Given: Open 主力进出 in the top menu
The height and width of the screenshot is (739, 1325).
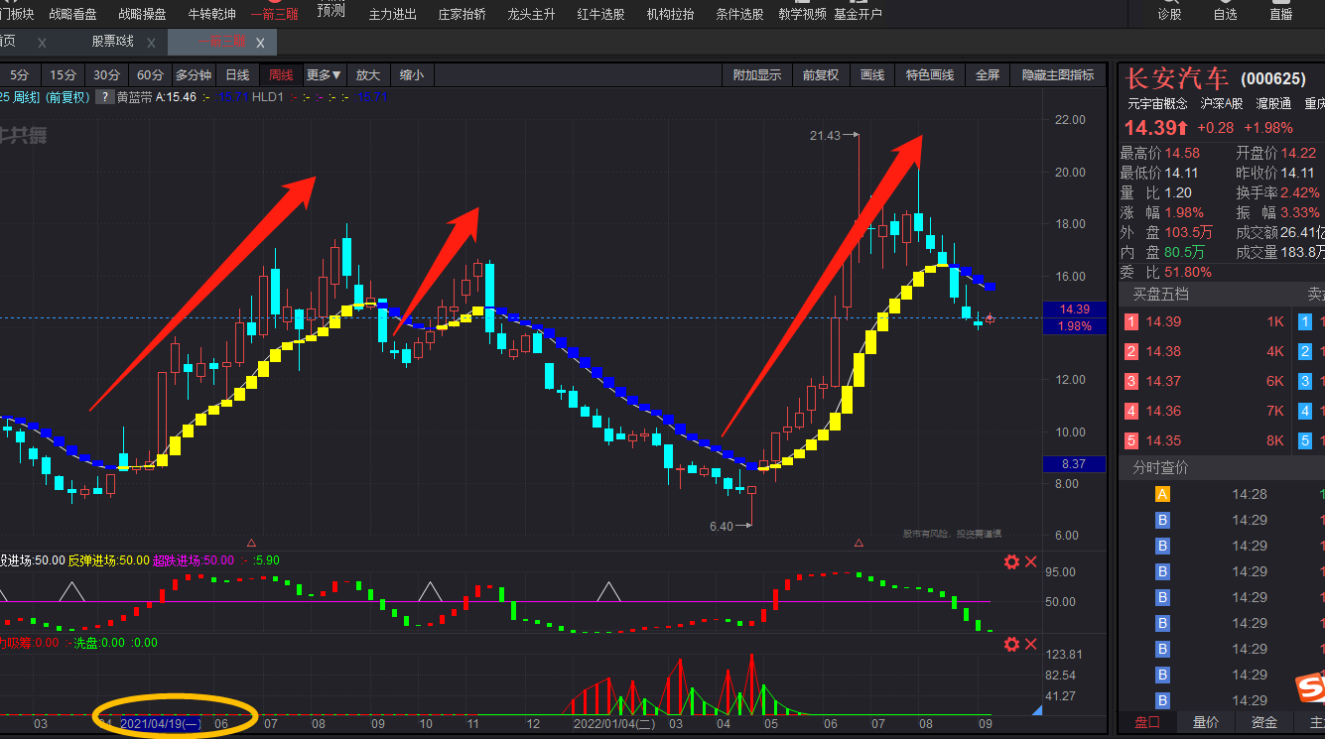Looking at the screenshot, I should pos(392,15).
